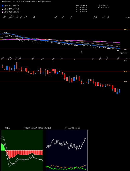Click the ADX (14 day) parameter values

(73, 128)
